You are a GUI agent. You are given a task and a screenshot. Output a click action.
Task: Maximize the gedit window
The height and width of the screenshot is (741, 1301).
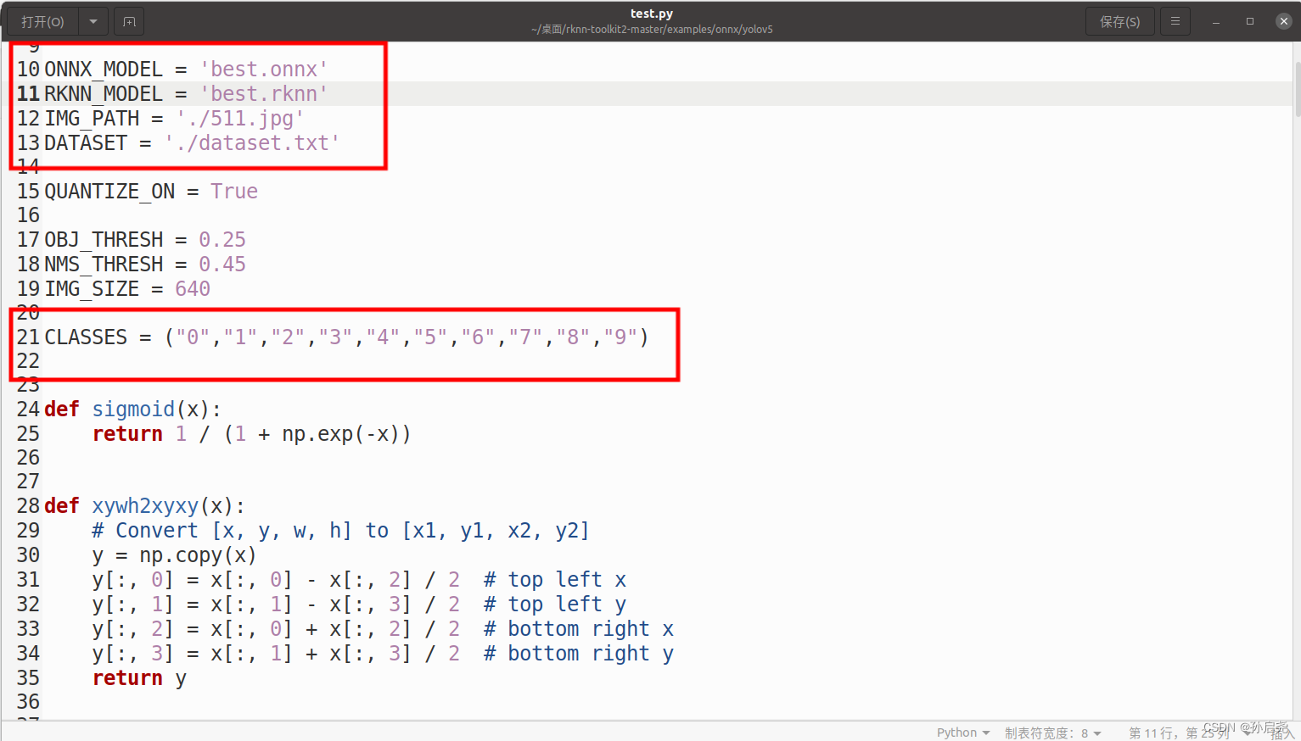(1250, 21)
